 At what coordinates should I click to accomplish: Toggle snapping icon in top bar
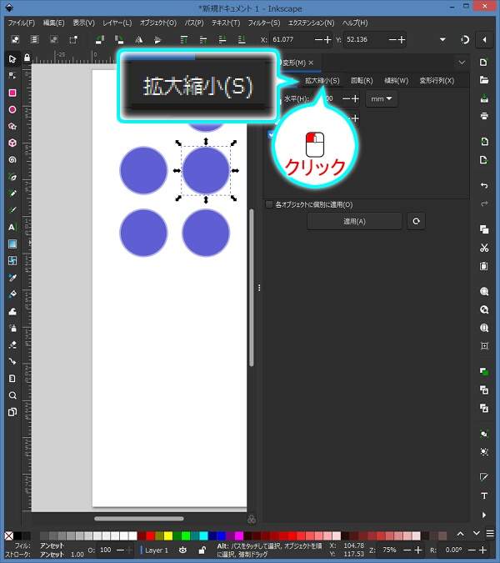coord(465,39)
